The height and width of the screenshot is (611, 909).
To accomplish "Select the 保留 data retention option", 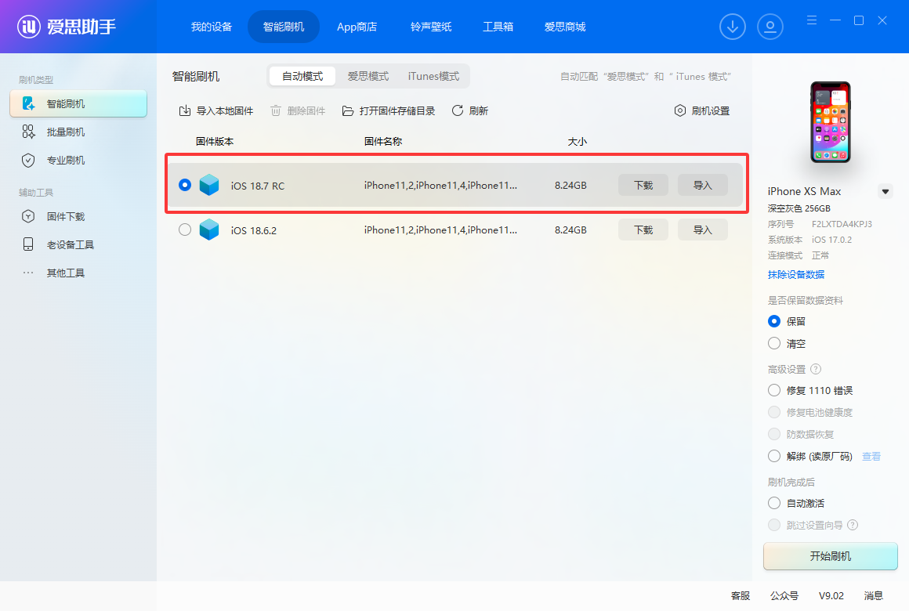I will tap(774, 320).
